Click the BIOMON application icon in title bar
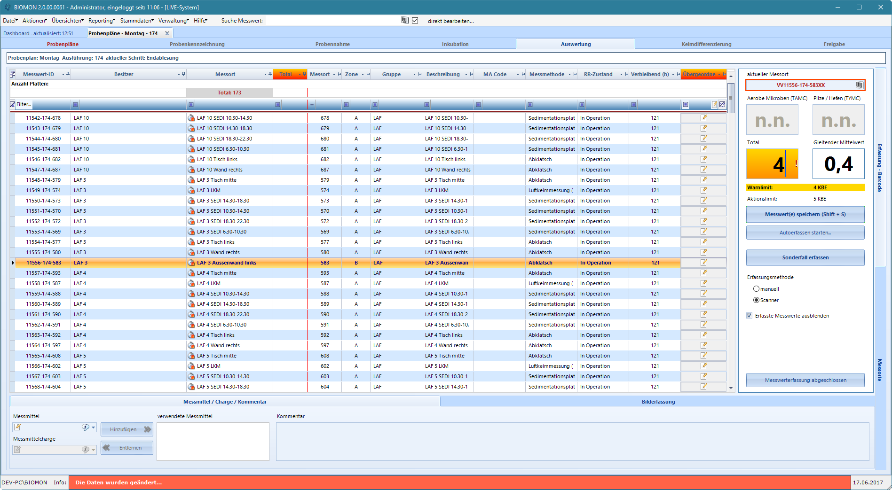 coord(7,7)
